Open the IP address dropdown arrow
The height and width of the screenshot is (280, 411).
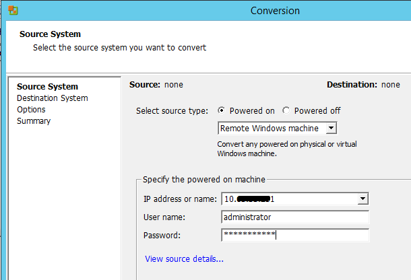click(362, 199)
